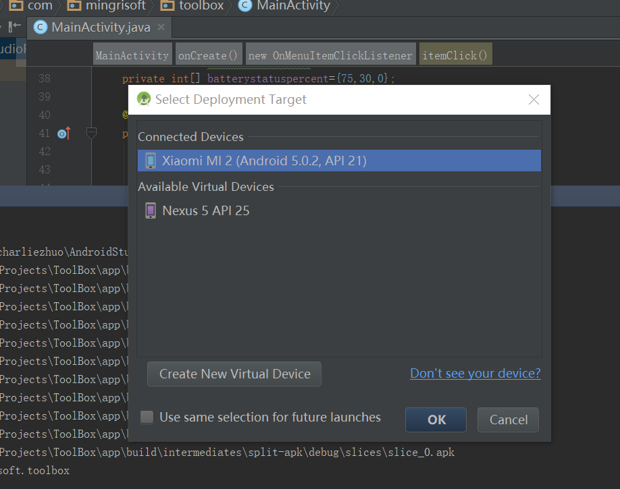Click line number 39 in the gutter

click(45, 96)
